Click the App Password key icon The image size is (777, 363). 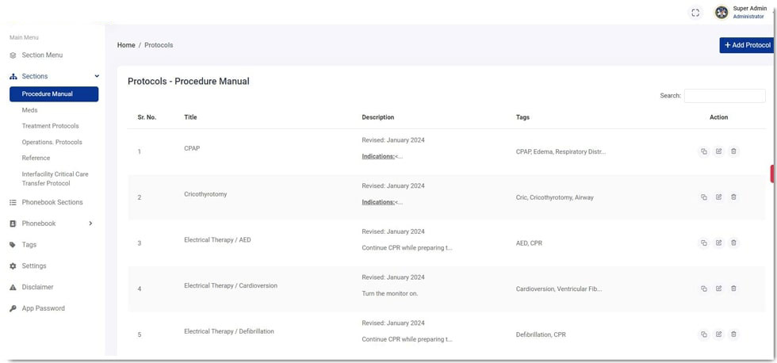(13, 308)
